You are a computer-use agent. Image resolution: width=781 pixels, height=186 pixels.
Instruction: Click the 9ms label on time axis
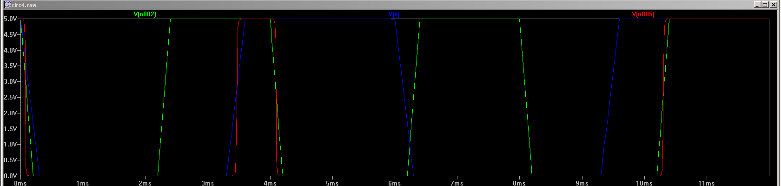[582, 183]
